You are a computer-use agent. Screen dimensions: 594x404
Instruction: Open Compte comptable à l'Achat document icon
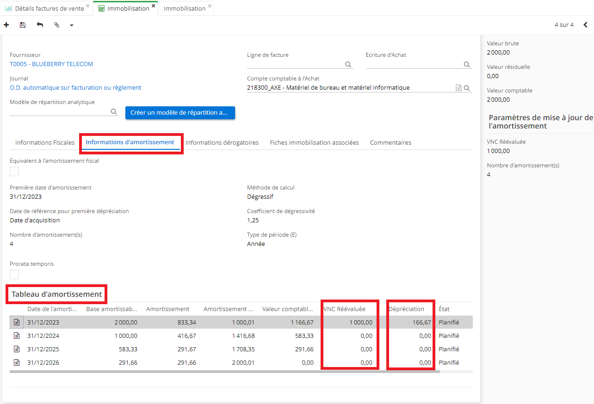coord(458,88)
